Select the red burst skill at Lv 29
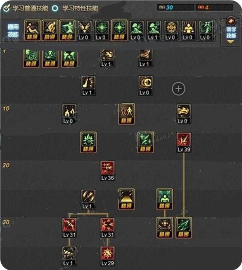The height and width of the screenshot is (270, 242). [108, 256]
